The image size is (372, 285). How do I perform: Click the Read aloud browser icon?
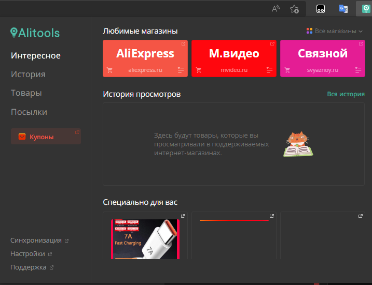pos(275,9)
